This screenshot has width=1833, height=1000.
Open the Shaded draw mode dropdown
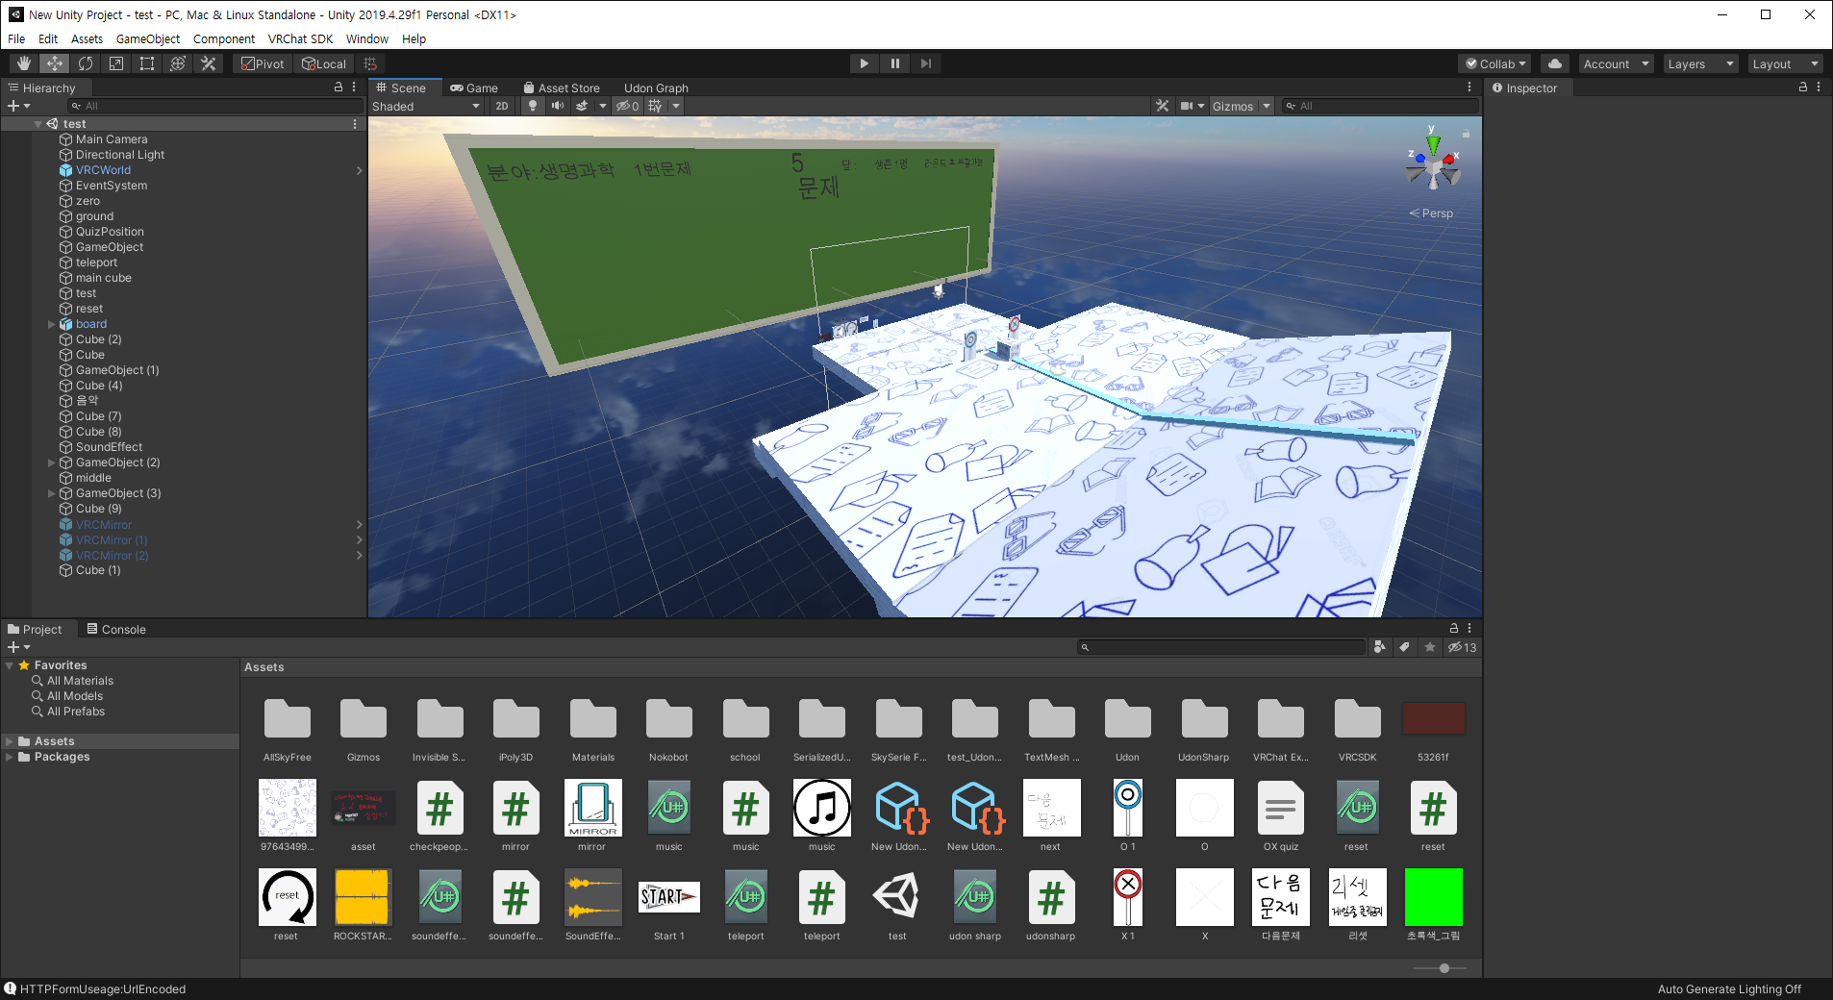(426, 106)
